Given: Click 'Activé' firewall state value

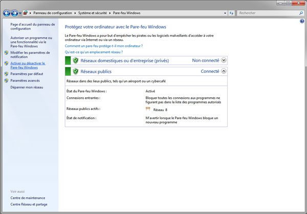Looking at the screenshot, I should click(x=150, y=91).
